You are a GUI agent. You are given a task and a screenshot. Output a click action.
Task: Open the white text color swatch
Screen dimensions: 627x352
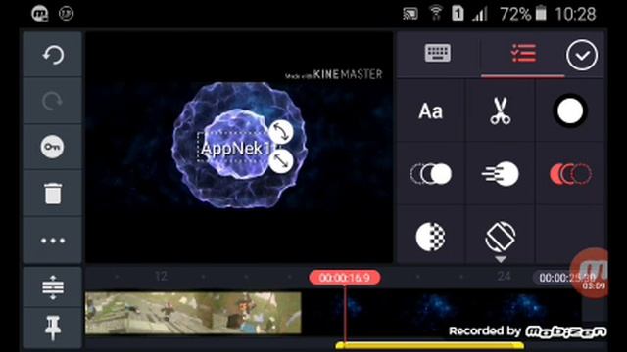(570, 110)
